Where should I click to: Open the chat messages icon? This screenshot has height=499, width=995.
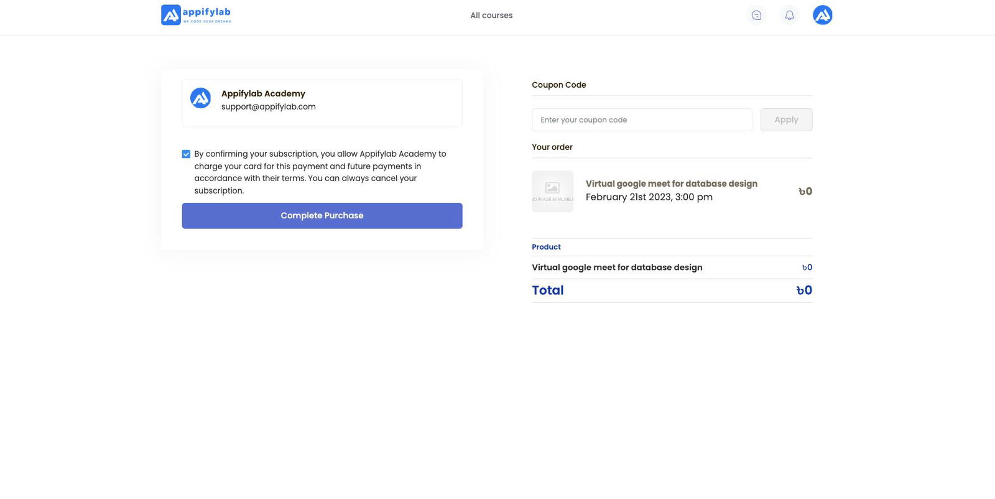pos(756,16)
